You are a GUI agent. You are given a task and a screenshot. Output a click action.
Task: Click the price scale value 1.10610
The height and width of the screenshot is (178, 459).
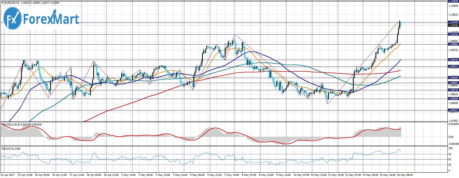pos(454,15)
